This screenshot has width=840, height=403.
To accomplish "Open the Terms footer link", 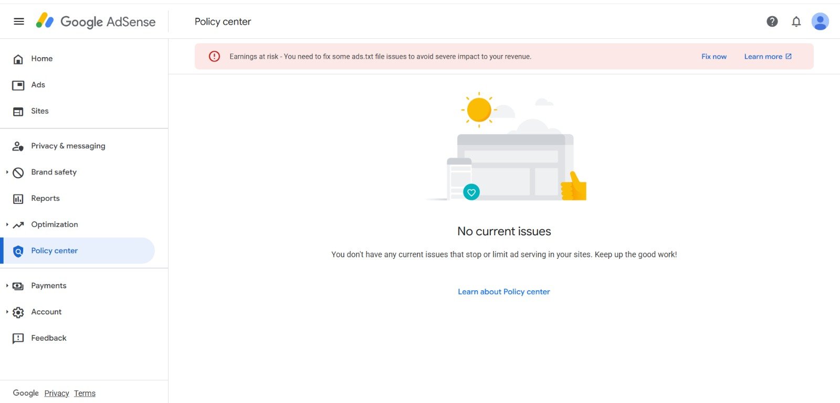I will point(85,394).
